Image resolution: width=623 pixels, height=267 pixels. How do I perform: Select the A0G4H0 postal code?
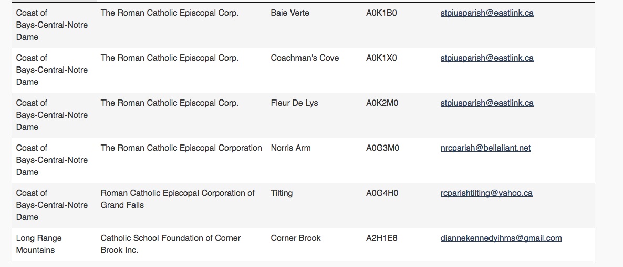382,193
